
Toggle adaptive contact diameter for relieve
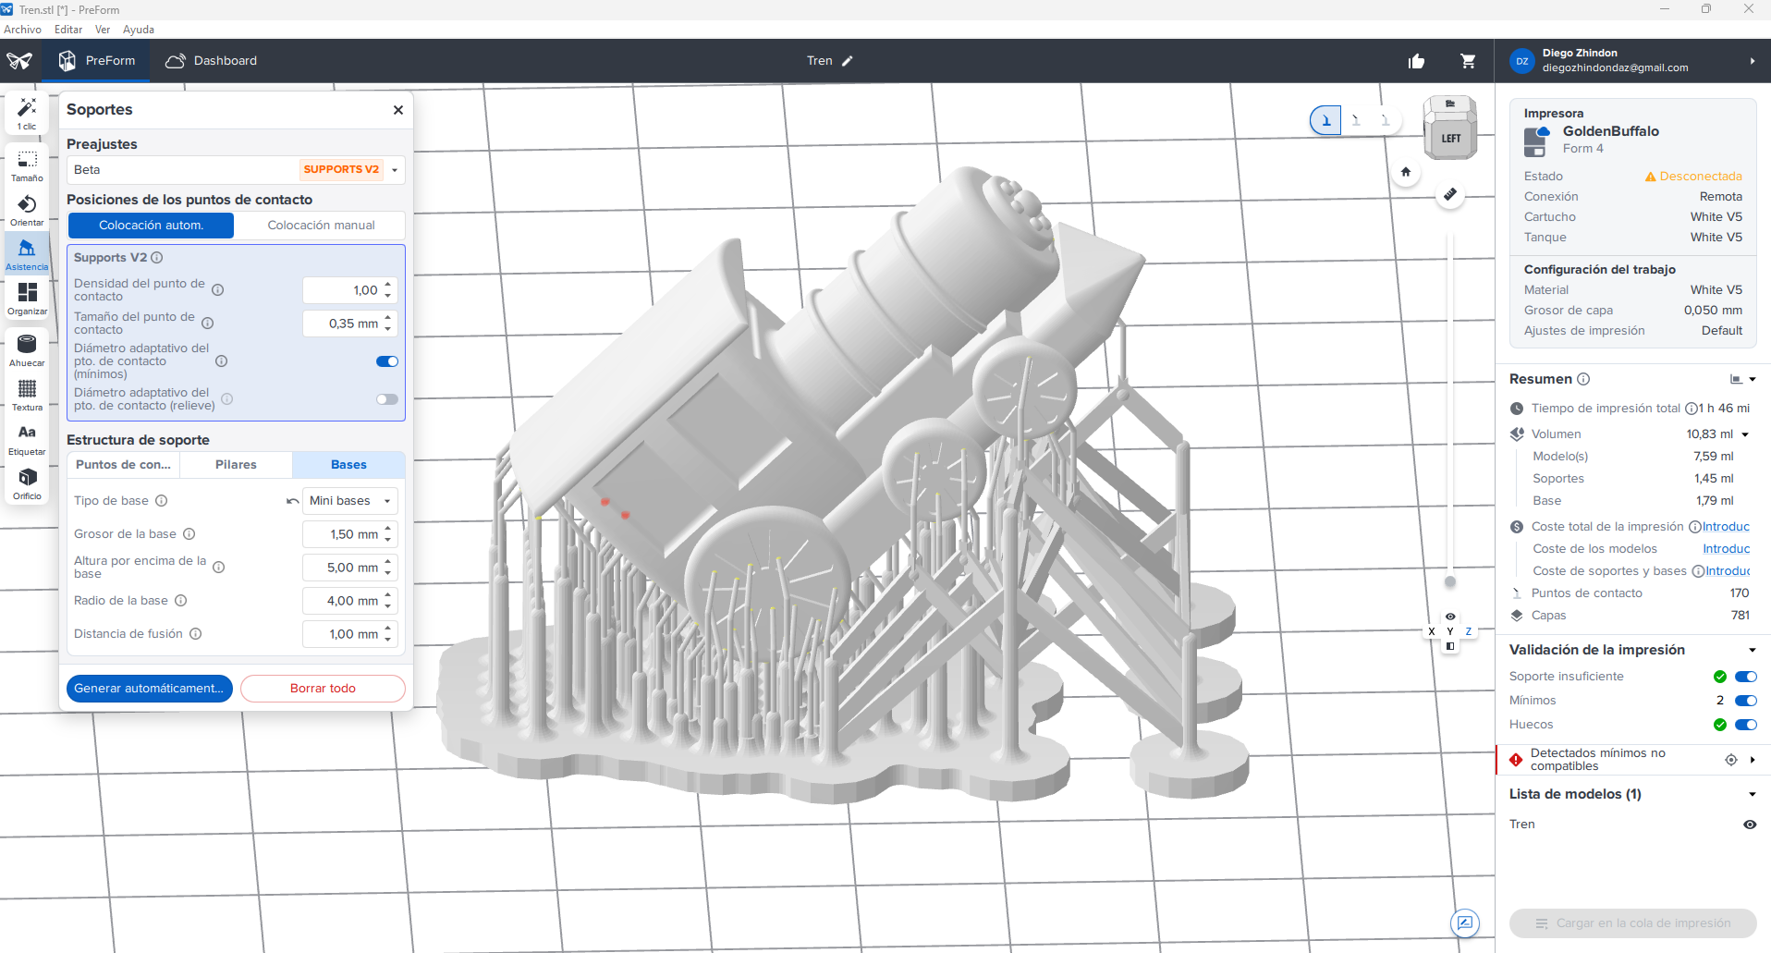(x=387, y=399)
